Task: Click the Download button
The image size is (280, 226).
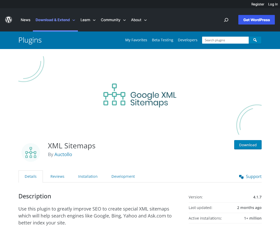Action: [248, 145]
